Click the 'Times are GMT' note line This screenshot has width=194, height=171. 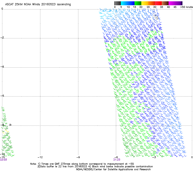pyautogui.click(x=82, y=164)
